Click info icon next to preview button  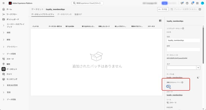click(x=200, y=9)
